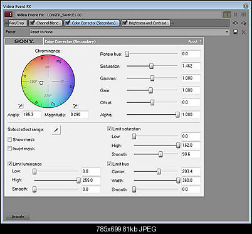Click the Limit luminance Smooth slider handle
This screenshot has height=234, width=252.
(x=34, y=189)
